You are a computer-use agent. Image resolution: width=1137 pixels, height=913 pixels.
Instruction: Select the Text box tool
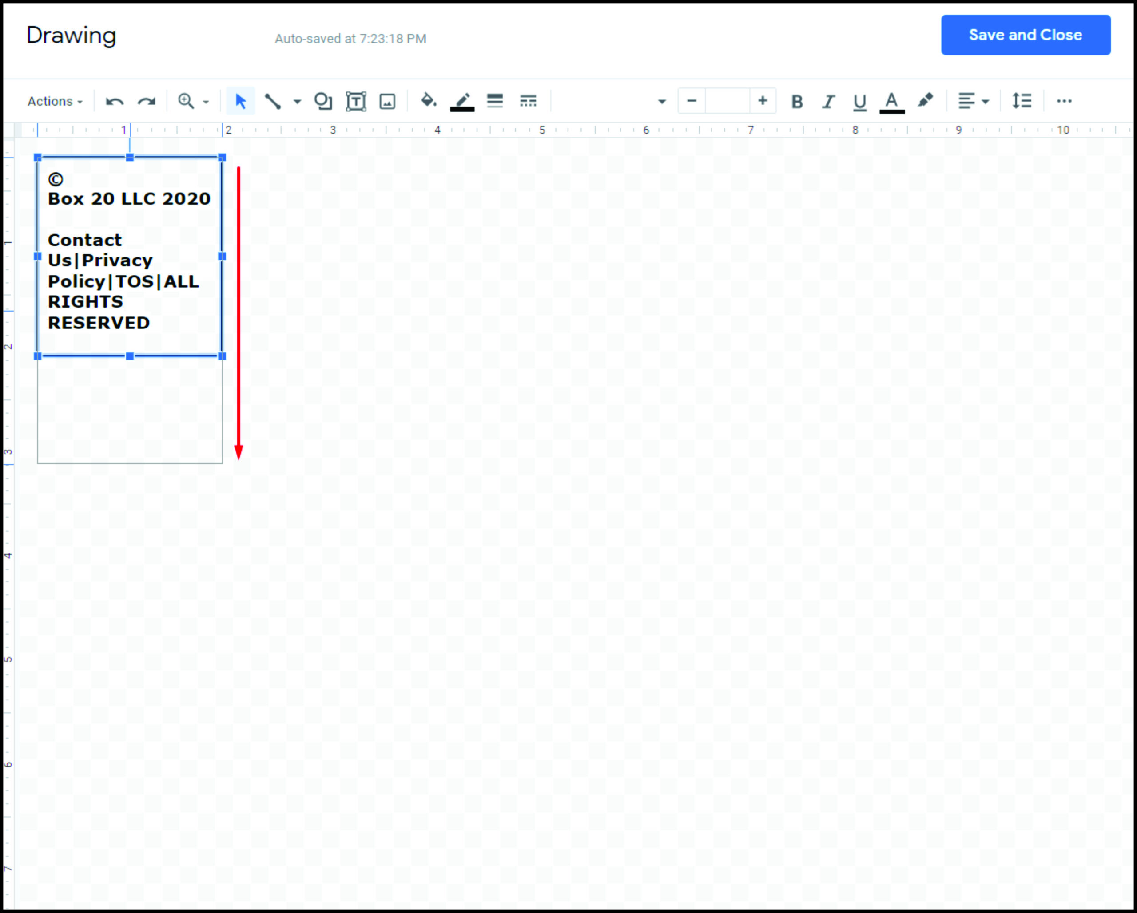[356, 101]
